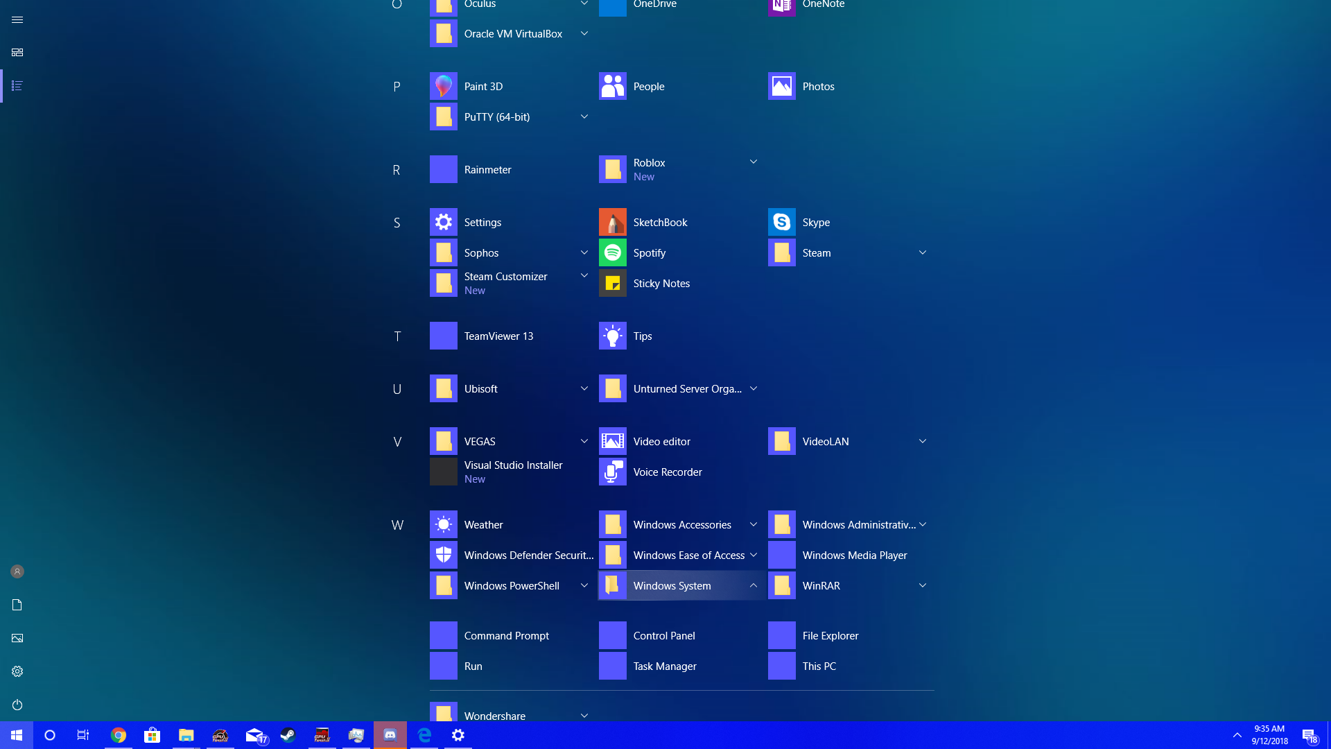Open the Paint 3D app icon
Viewport: 1331px width, 749px height.
coord(444,86)
